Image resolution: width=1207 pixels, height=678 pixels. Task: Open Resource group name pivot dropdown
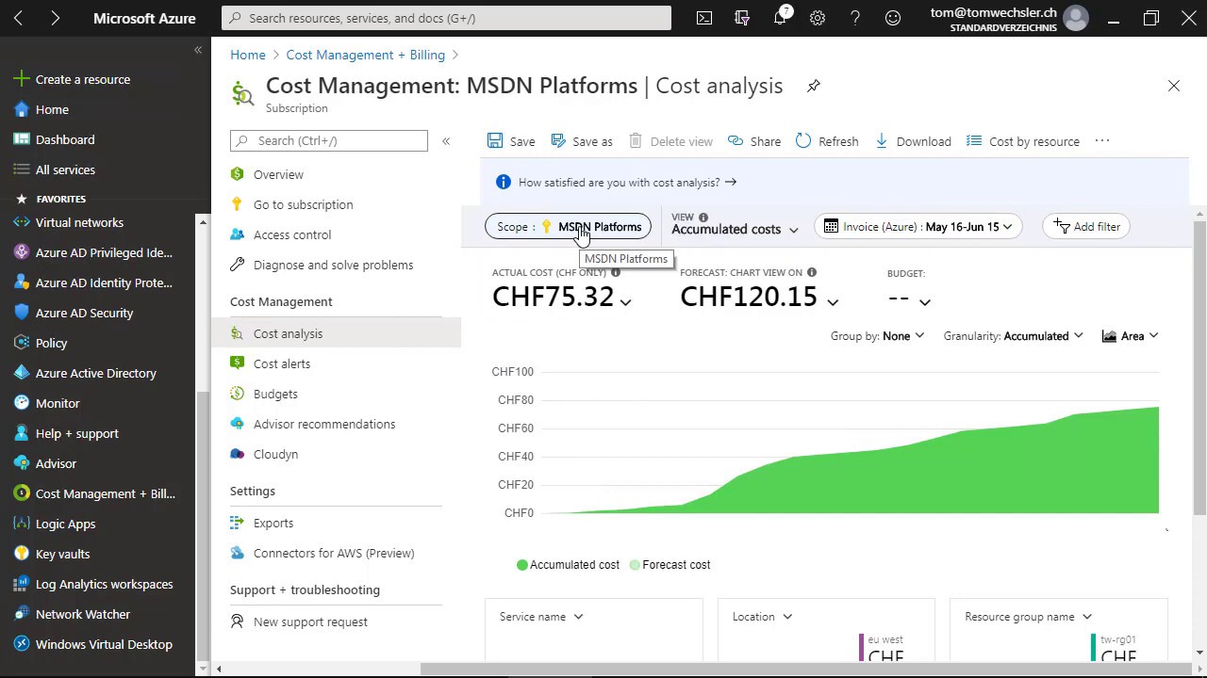point(1028,617)
